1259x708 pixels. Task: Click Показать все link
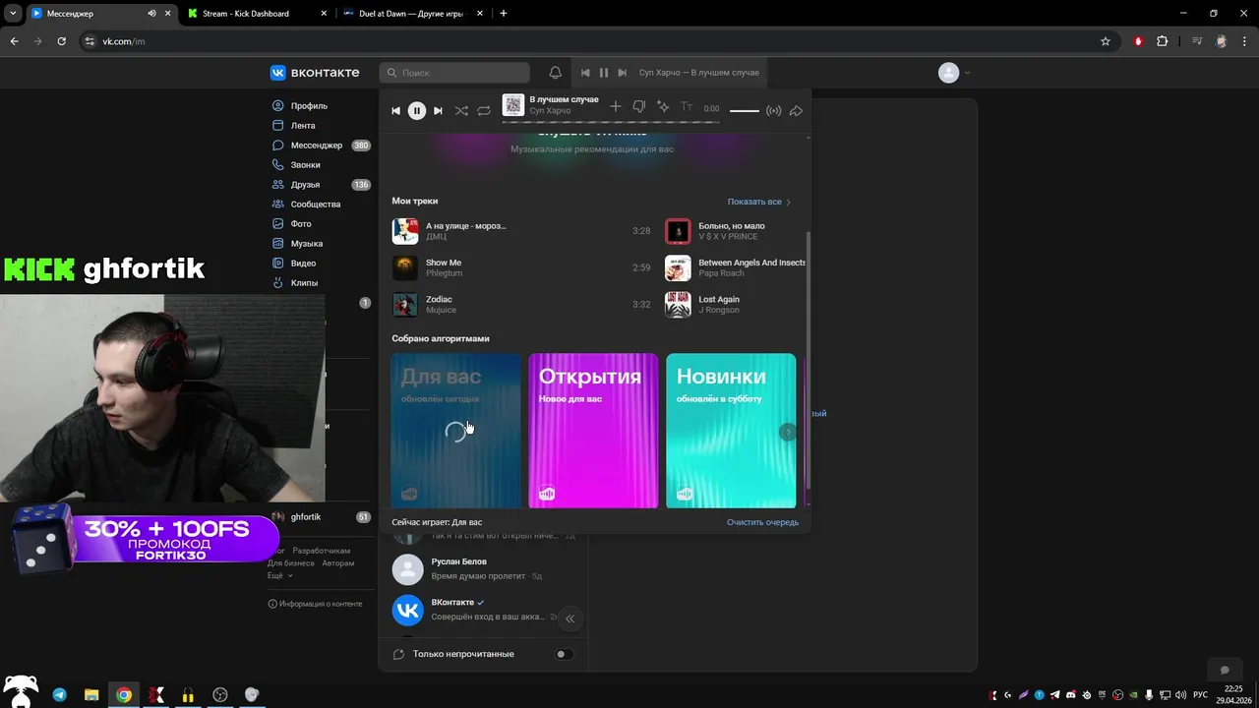coord(758,202)
